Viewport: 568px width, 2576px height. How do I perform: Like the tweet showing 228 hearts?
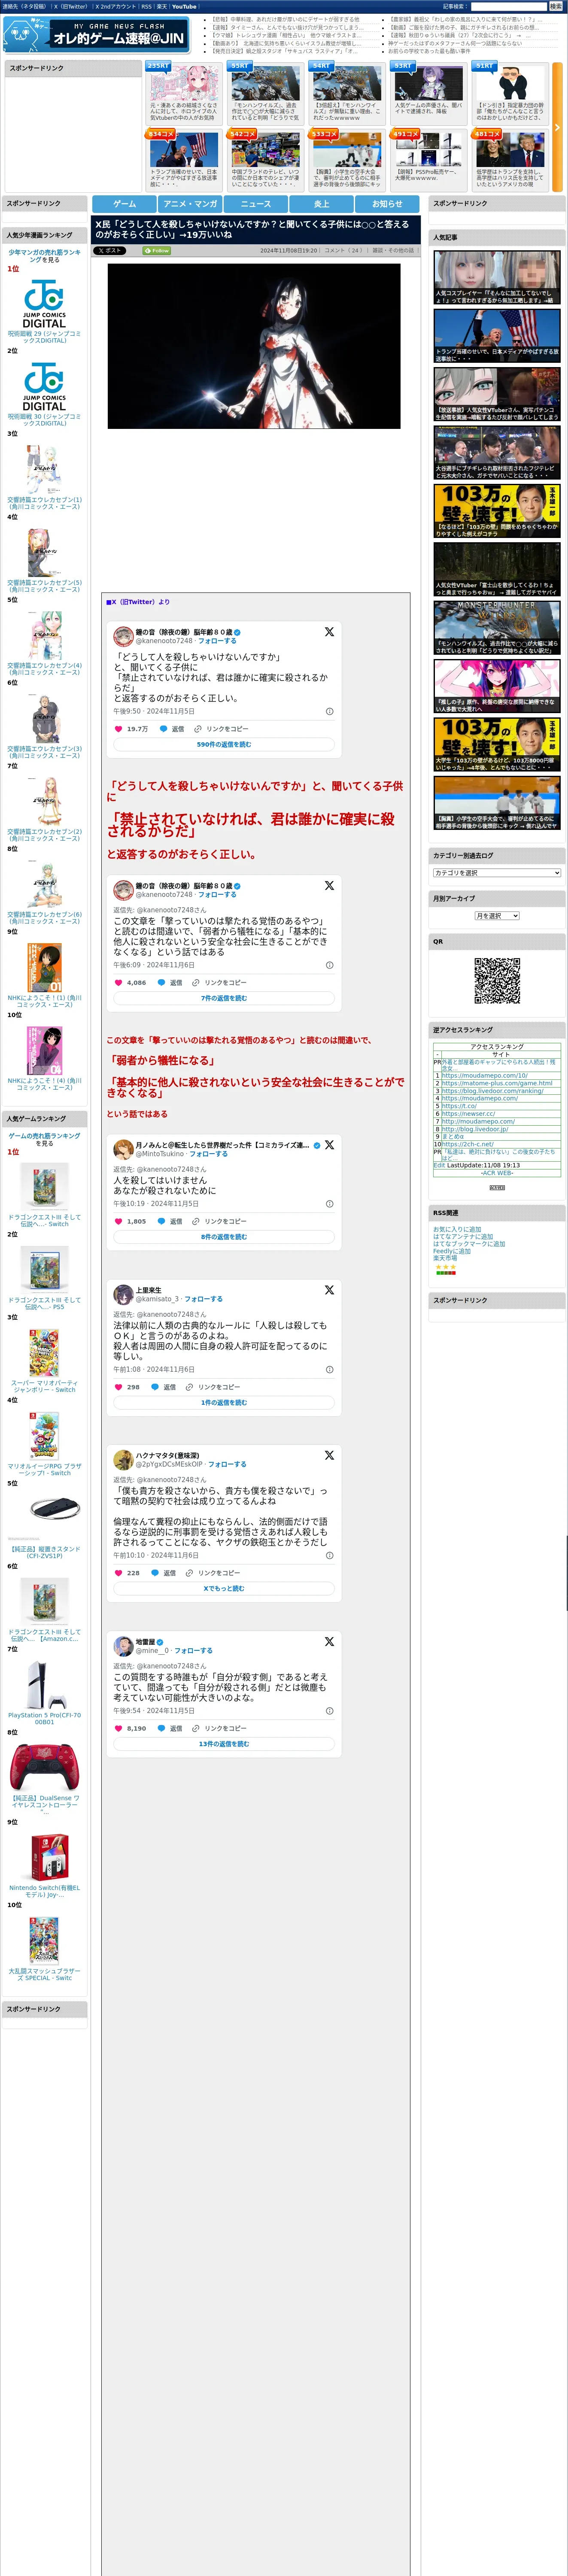[x=119, y=1573]
